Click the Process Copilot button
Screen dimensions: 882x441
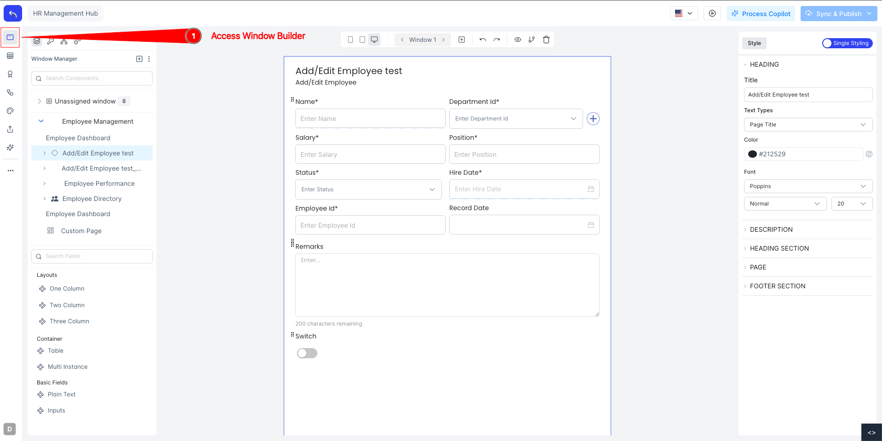(761, 14)
